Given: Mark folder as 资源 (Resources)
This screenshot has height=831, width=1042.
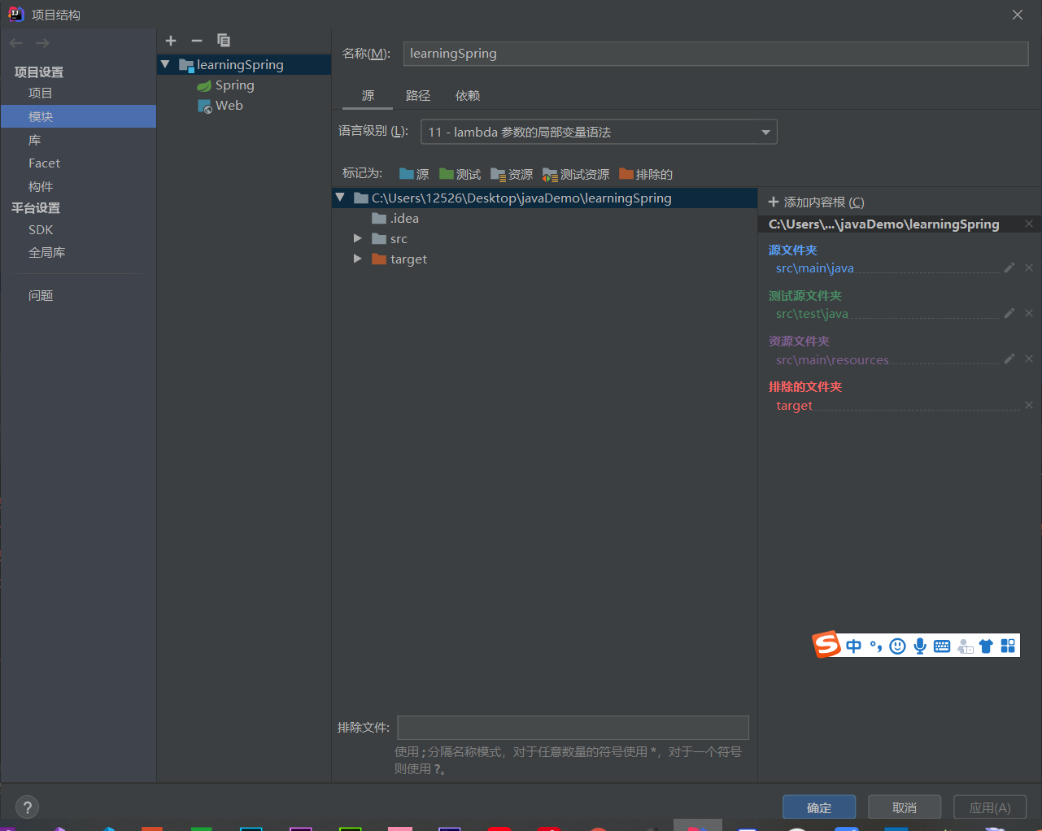Looking at the screenshot, I should pos(512,174).
